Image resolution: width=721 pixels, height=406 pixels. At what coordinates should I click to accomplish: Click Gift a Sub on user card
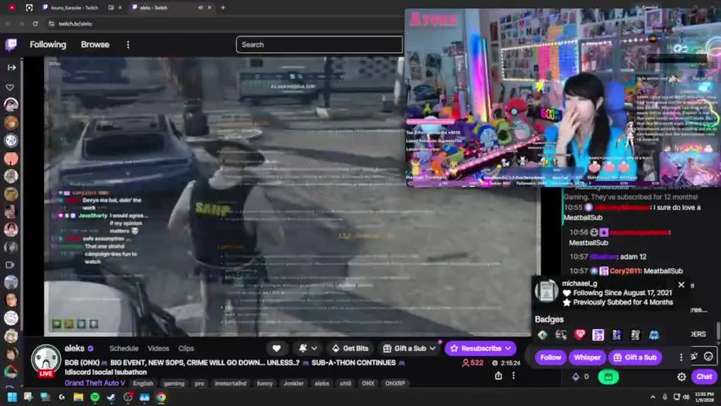tap(635, 358)
